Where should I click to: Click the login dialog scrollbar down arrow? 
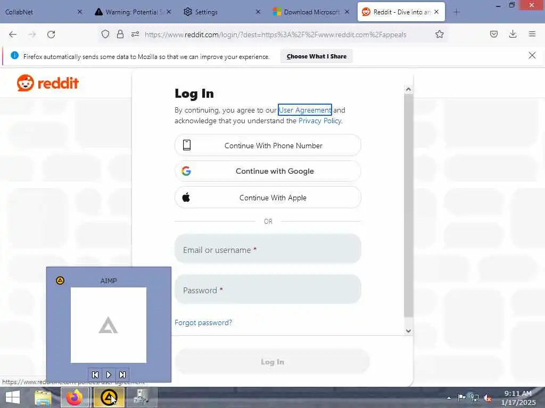pos(408,330)
